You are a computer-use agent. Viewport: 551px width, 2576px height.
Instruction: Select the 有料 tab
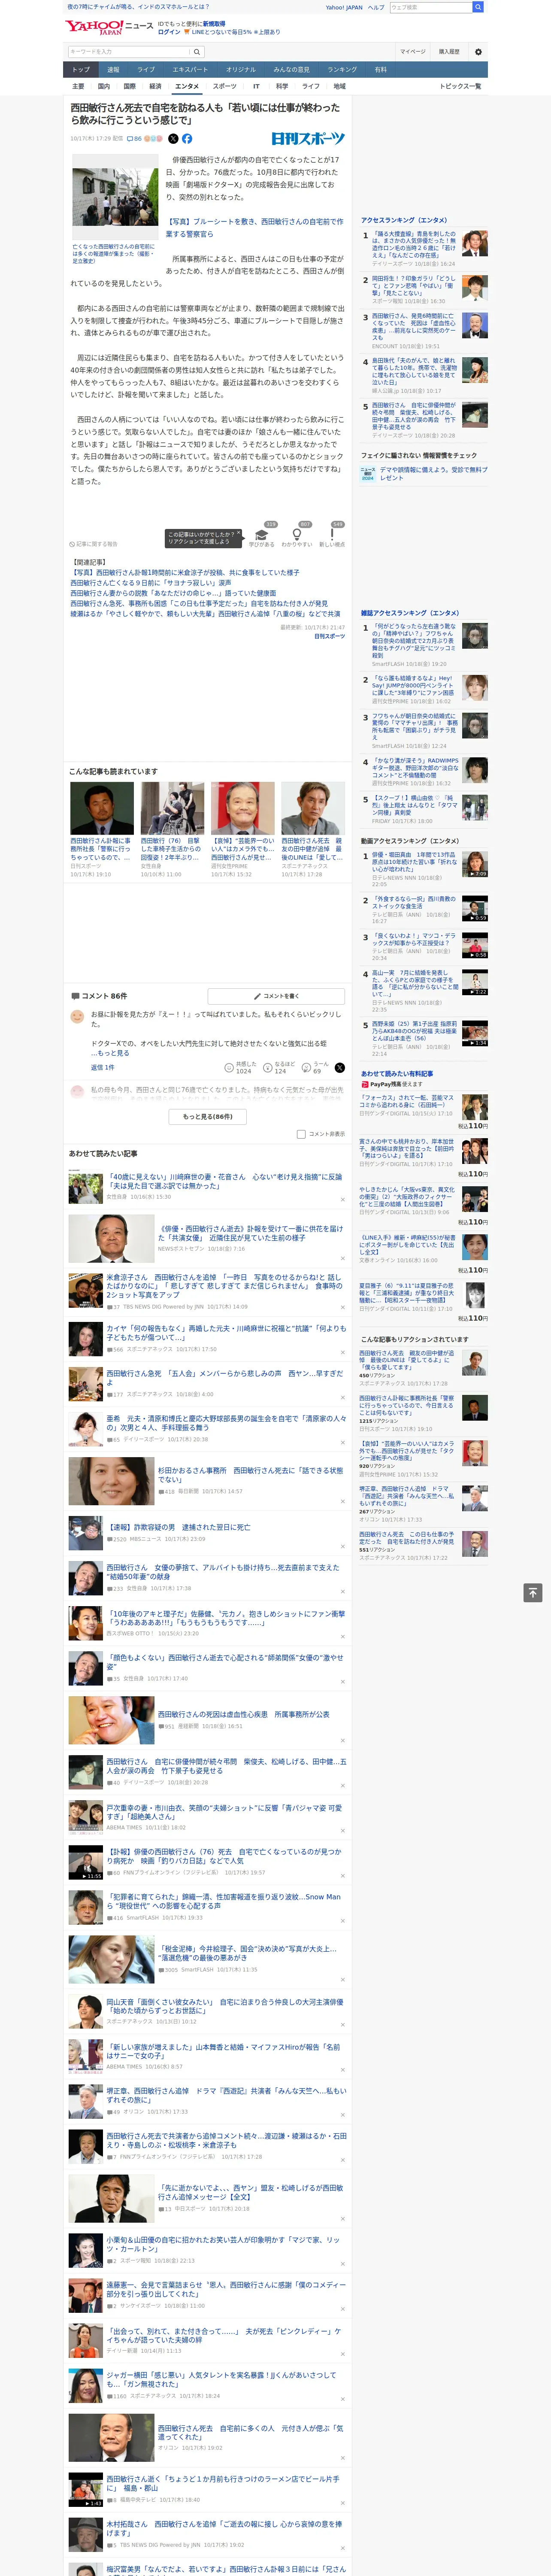point(380,70)
